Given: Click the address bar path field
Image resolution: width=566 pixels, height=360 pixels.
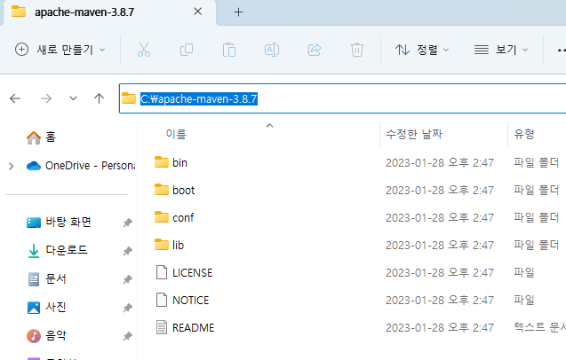Looking at the screenshot, I should (x=343, y=98).
